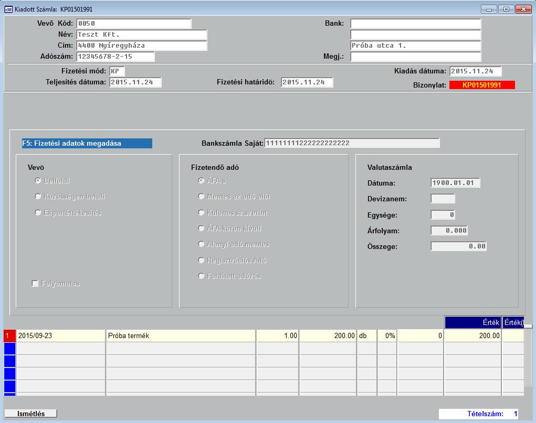Screen dimensions: 536x423
Task: Click the Bankszámla Saját account field
Action: (352, 143)
